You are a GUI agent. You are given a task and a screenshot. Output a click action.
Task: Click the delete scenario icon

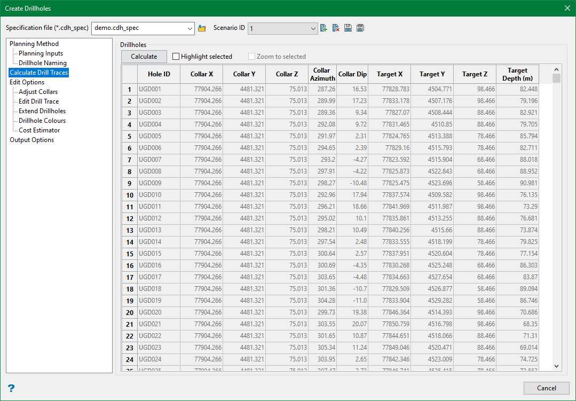(x=336, y=28)
